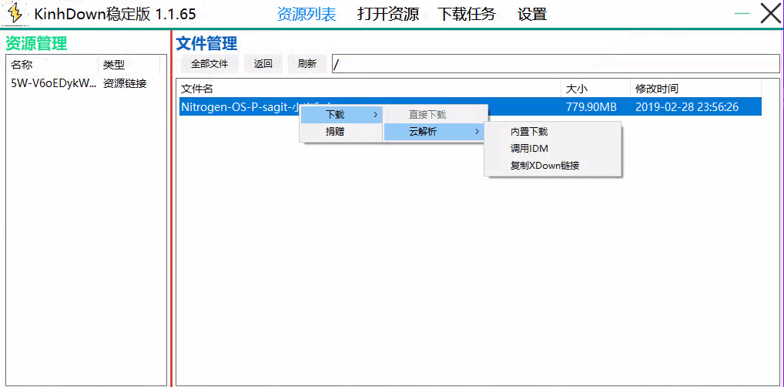The image size is (784, 387).
Task: Expand the 云解析 submenu item
Action: coord(434,132)
